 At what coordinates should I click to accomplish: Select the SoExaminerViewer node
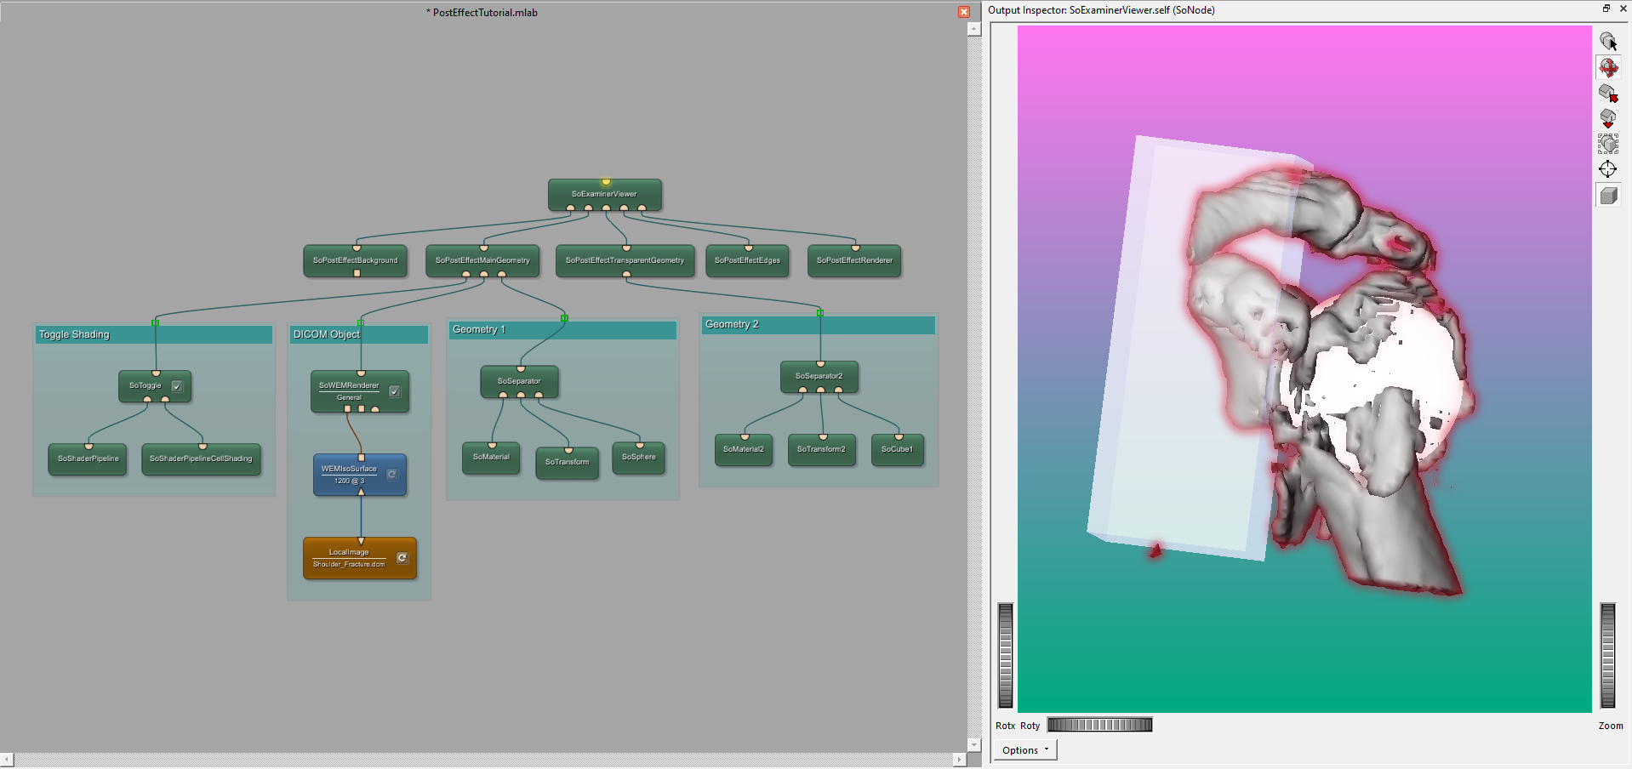click(604, 194)
